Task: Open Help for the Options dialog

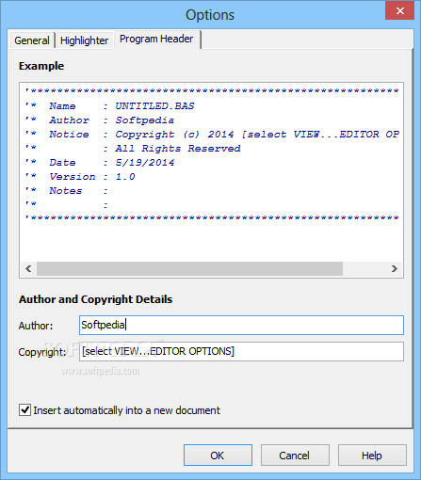Action: [x=372, y=455]
